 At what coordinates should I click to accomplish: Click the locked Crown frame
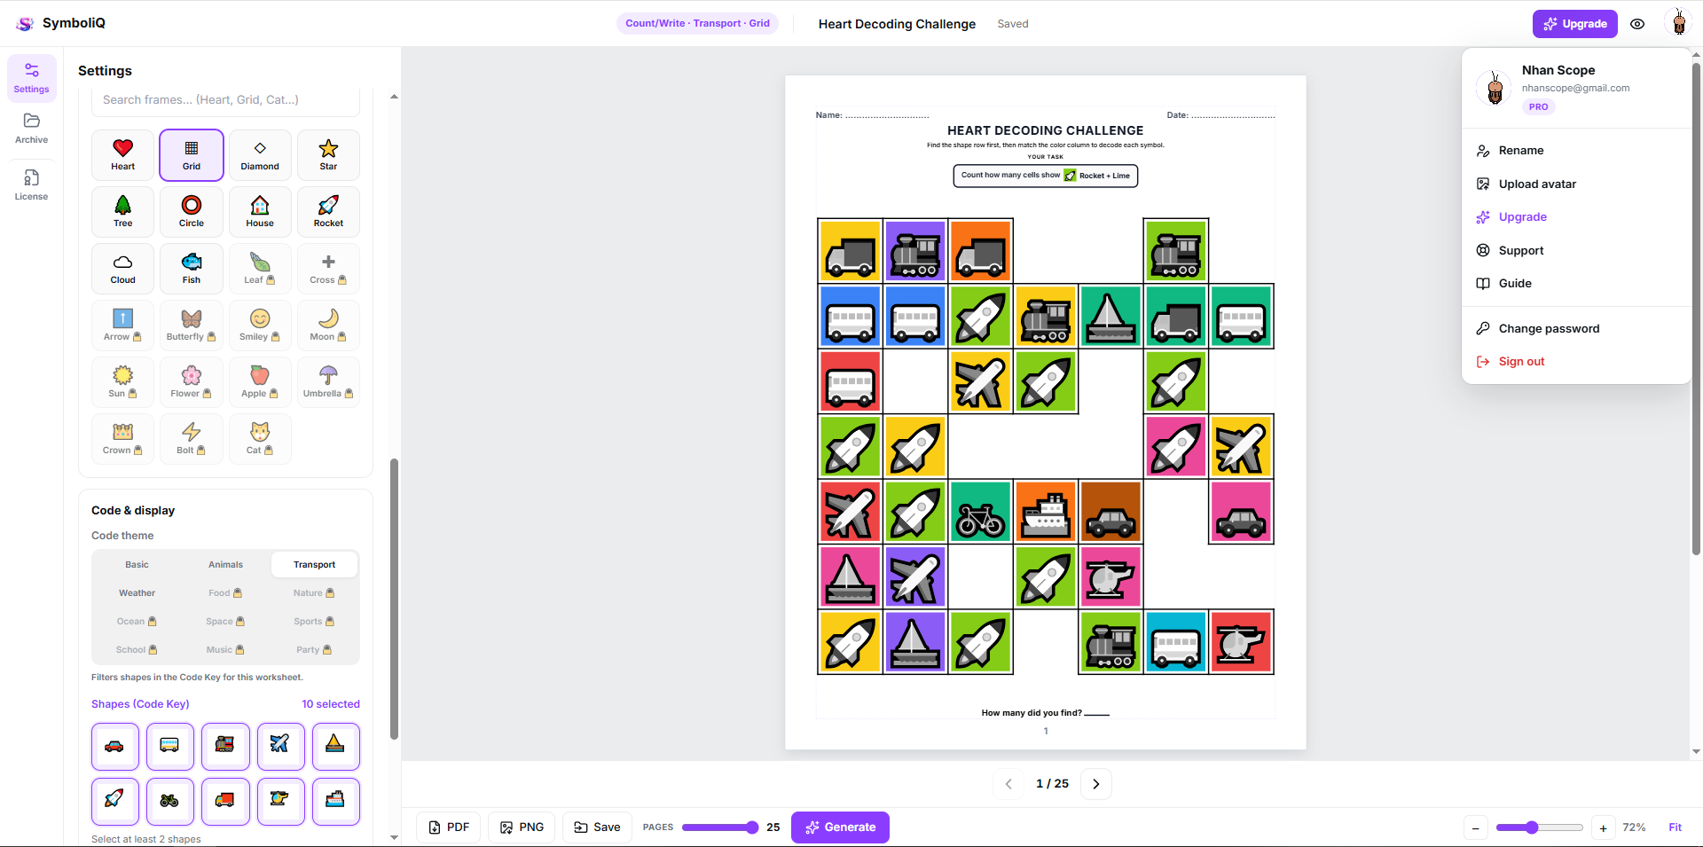122,439
